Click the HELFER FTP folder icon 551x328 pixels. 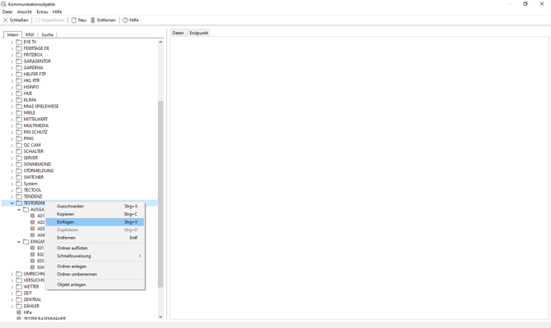pos(19,75)
